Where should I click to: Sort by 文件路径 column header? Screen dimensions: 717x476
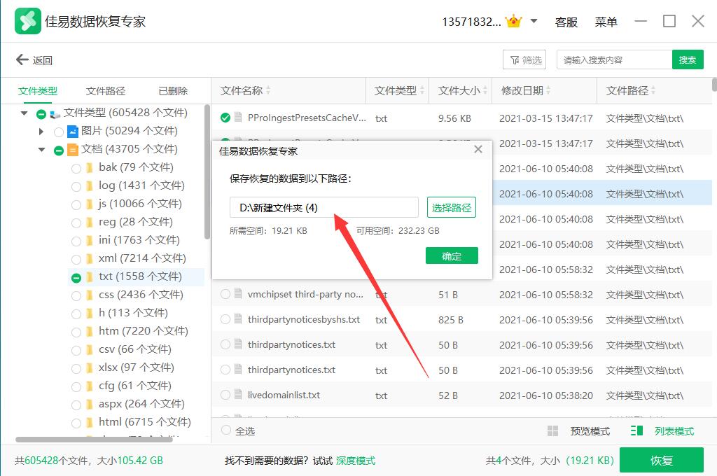[x=631, y=91]
